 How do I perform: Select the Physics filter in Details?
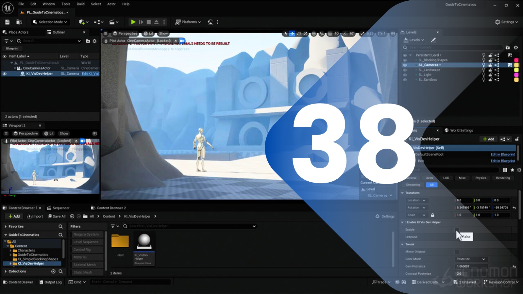click(x=481, y=178)
